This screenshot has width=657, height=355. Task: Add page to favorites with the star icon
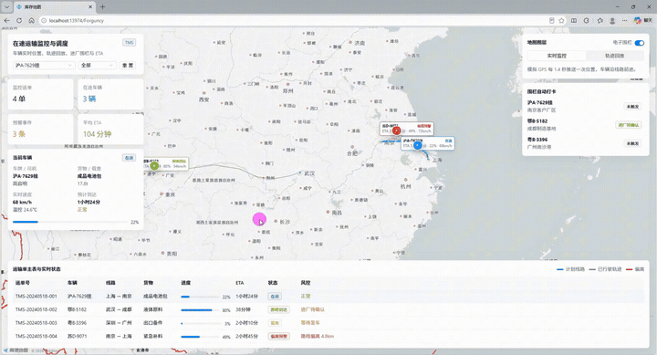click(561, 20)
